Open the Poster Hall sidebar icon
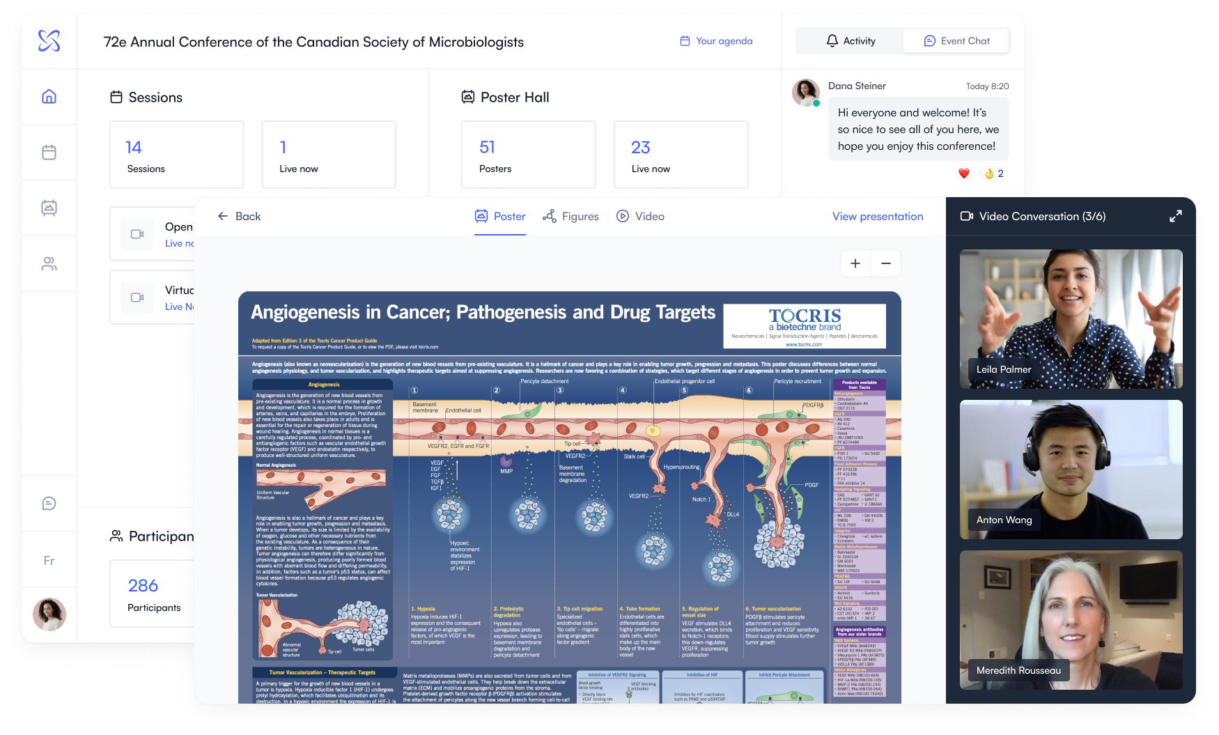 tap(49, 208)
